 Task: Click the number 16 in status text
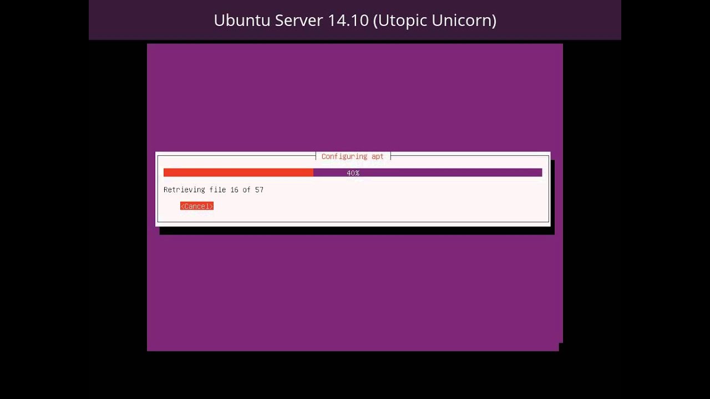click(x=234, y=190)
